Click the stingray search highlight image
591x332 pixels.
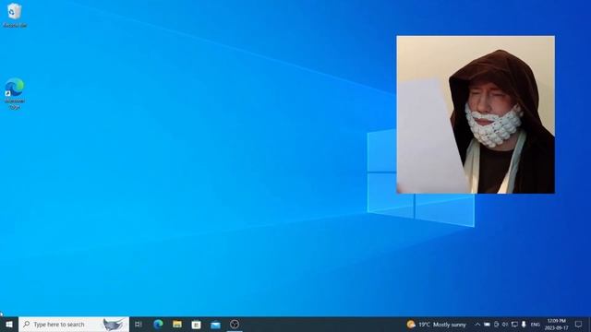[113, 324]
